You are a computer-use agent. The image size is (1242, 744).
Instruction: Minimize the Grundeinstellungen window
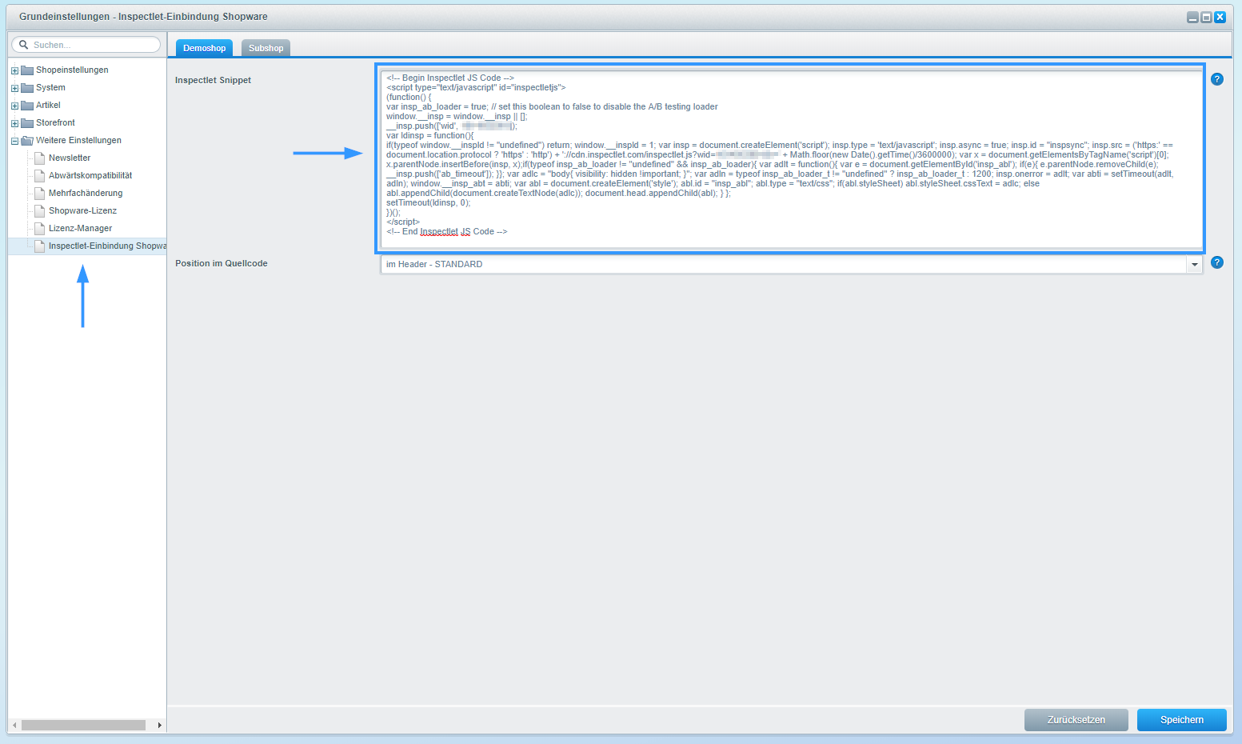coord(1192,17)
